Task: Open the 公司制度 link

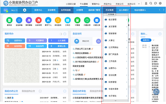Action: 79,75
